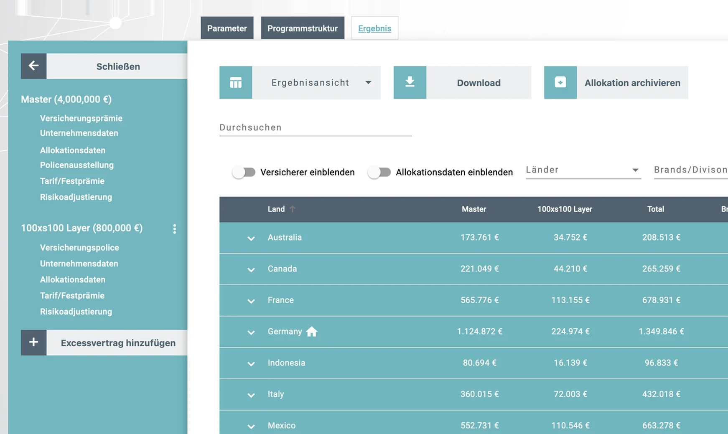Image resolution: width=728 pixels, height=434 pixels.
Task: Select the 100xs100 Layer (800,000 €) heading
Action: (x=81, y=228)
